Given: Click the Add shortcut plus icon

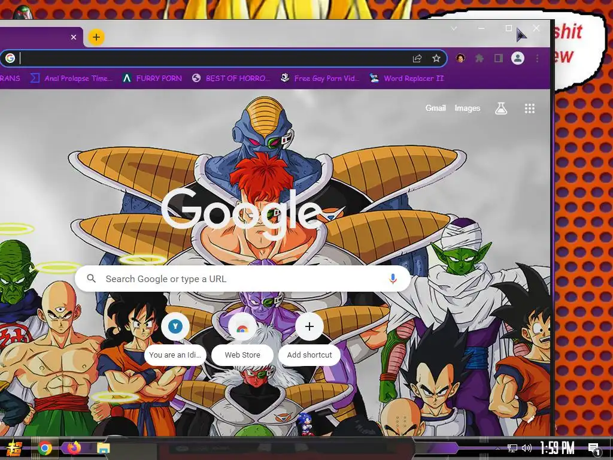Looking at the screenshot, I should click(309, 326).
